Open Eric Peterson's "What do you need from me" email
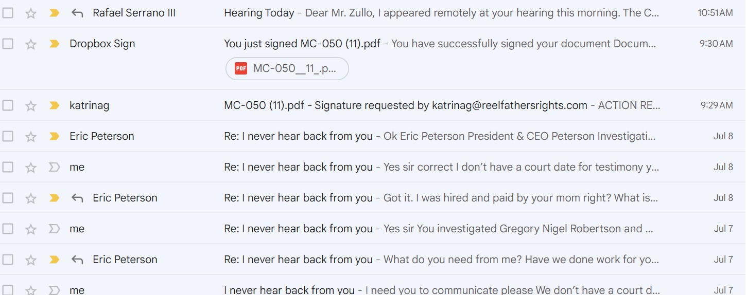 click(412, 260)
